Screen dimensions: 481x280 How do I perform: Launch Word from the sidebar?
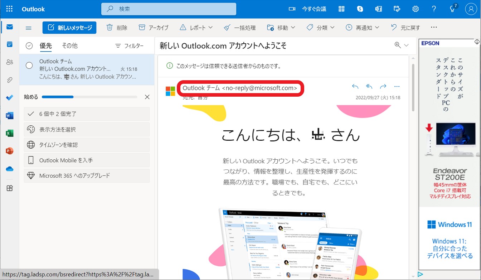[10, 115]
